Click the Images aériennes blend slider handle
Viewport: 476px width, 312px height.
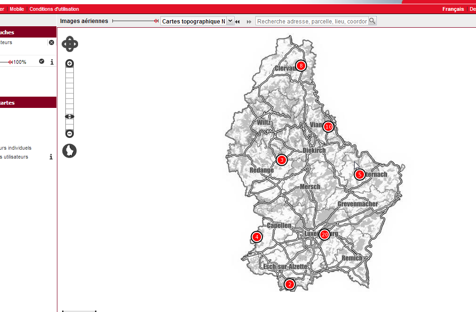click(157, 21)
